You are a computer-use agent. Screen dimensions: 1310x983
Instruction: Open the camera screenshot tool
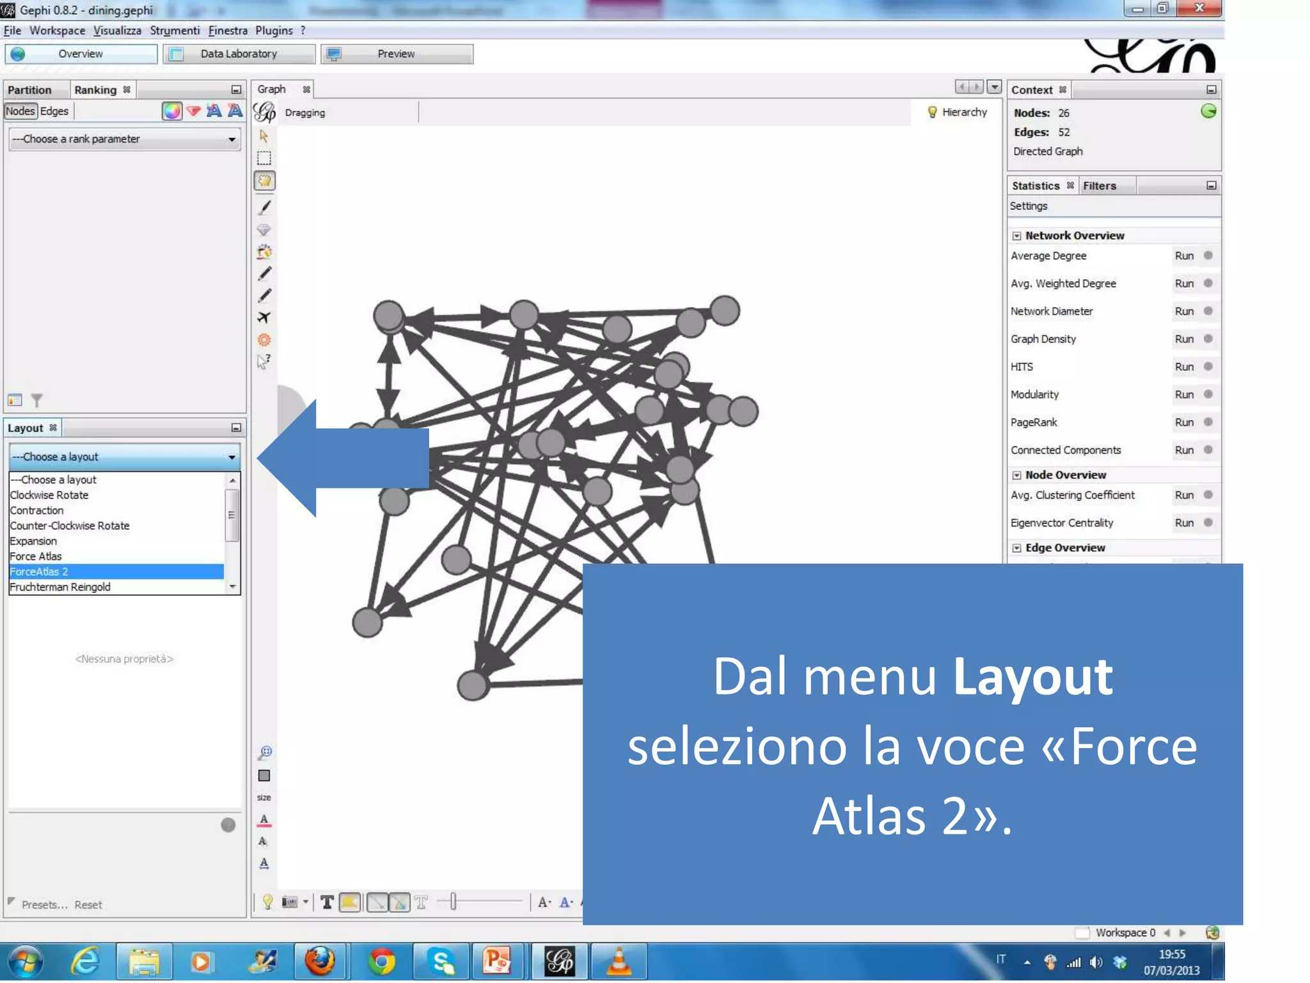[290, 902]
